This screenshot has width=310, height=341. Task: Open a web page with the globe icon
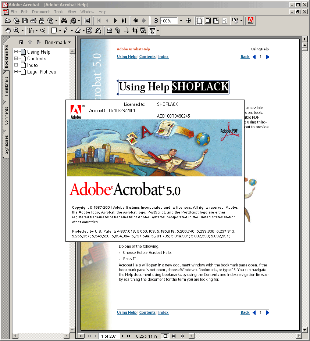[x=16, y=21]
